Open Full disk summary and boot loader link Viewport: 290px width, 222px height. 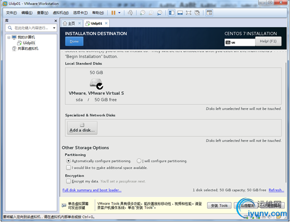92,190
